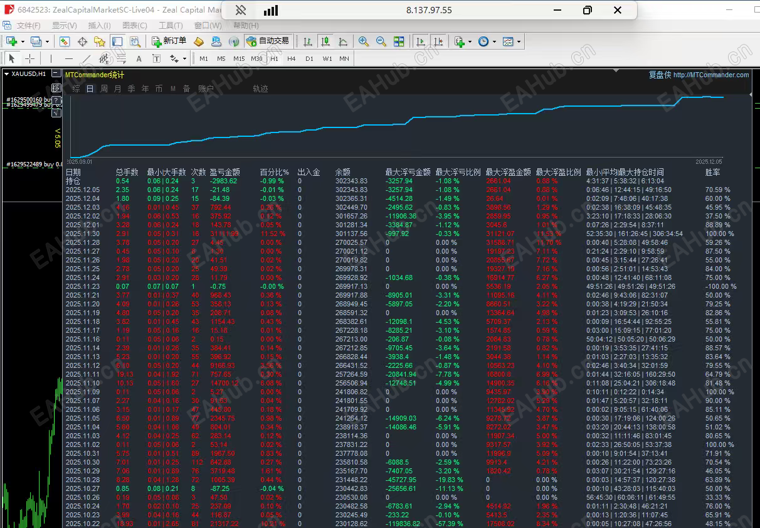Pick the trendline drawing tool
This screenshot has width=760, height=528.
coord(87,58)
